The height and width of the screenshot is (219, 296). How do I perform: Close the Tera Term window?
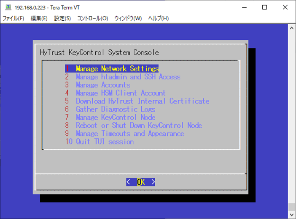(x=285, y=7)
